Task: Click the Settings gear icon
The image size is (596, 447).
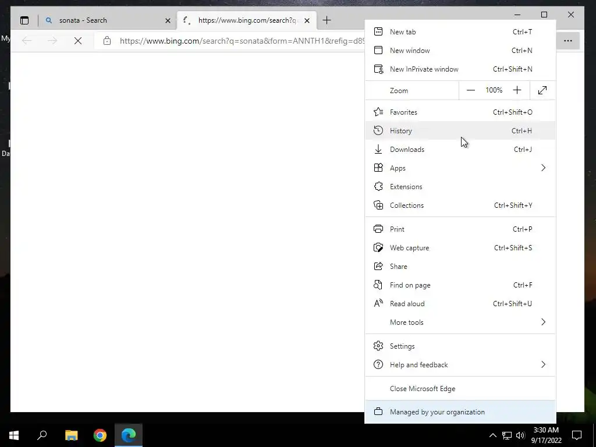Action: 378,346
